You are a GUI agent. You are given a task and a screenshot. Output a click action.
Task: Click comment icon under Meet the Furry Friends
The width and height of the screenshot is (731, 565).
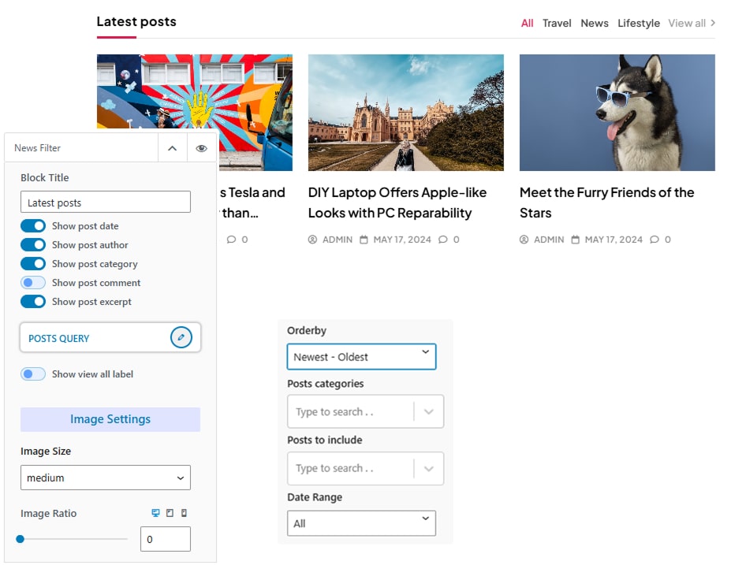click(x=655, y=240)
